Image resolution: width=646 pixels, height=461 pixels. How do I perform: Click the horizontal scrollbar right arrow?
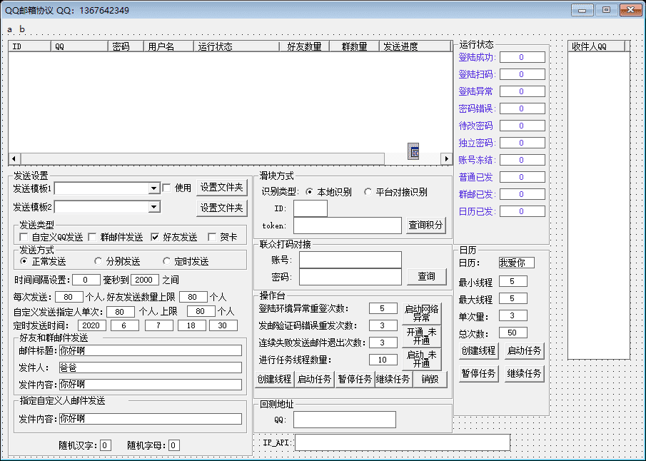pyautogui.click(x=445, y=158)
